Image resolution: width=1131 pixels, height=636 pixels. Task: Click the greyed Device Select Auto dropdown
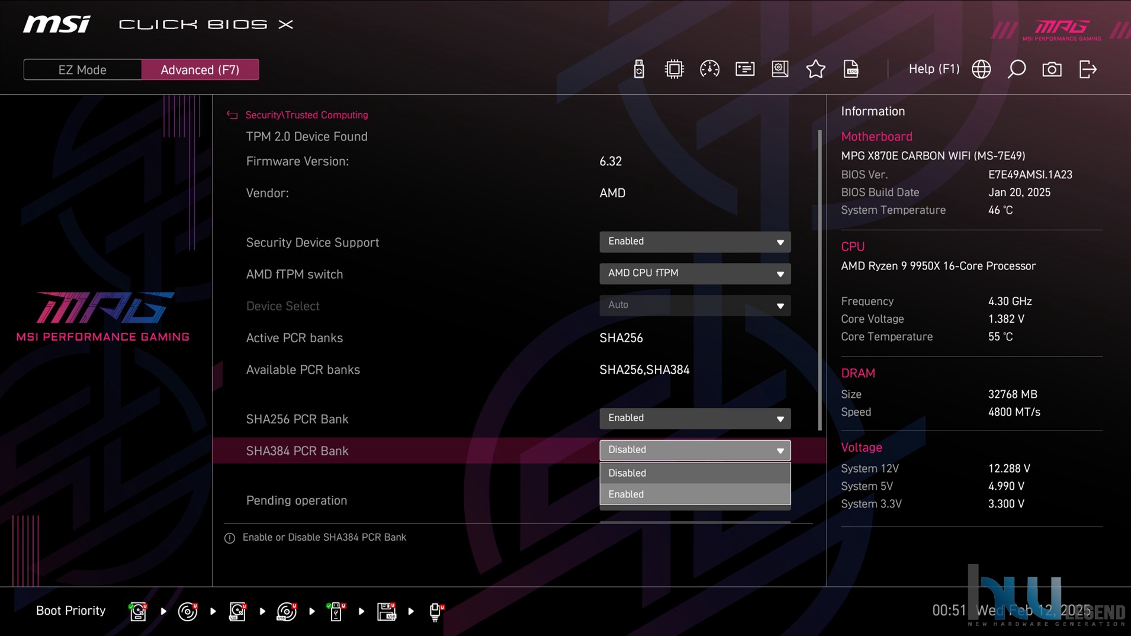tap(695, 306)
